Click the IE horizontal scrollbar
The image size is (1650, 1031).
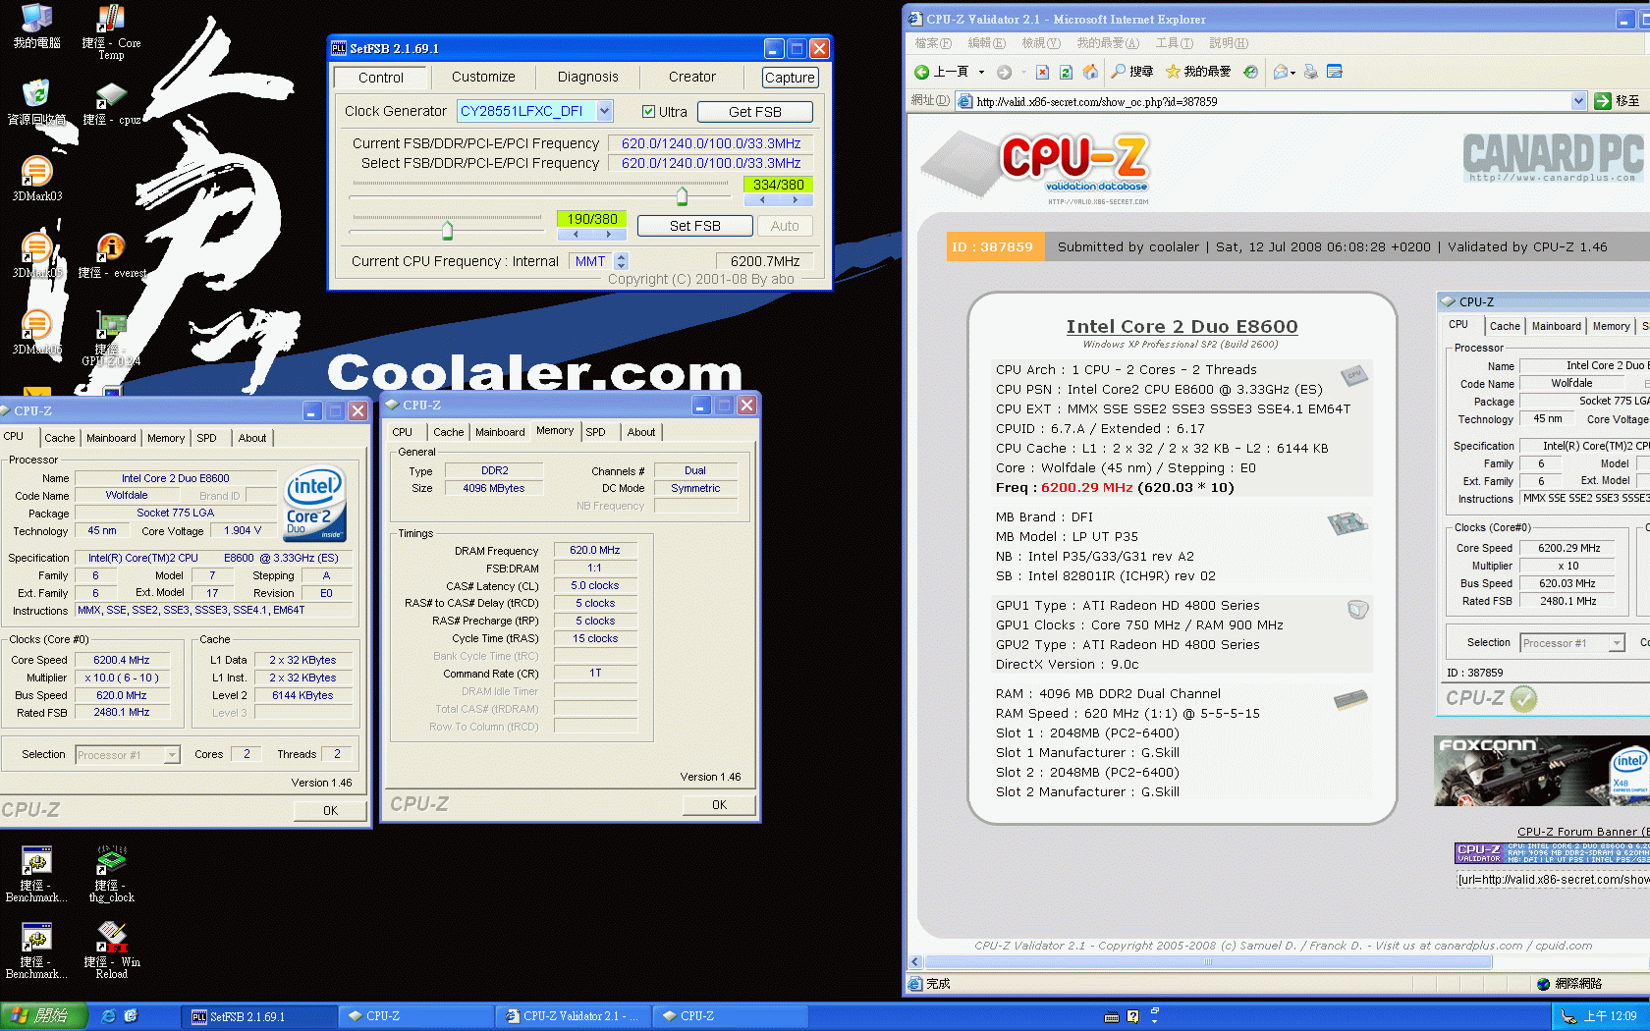tap(1208, 962)
